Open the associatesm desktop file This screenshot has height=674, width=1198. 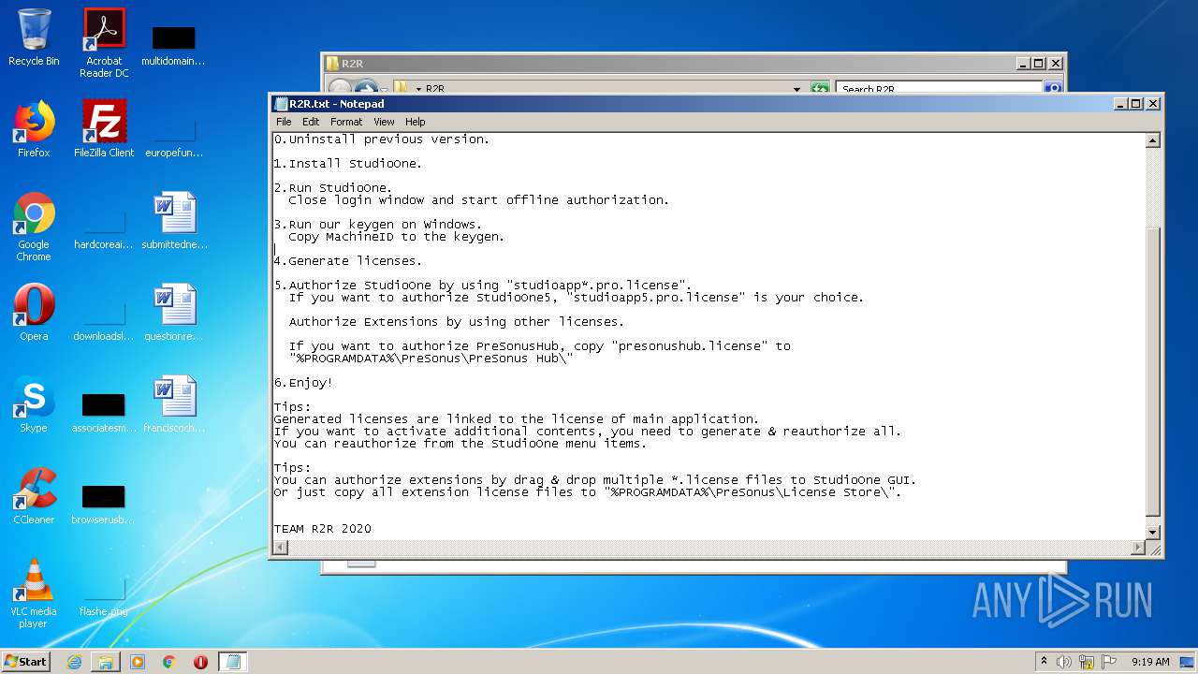coord(104,412)
